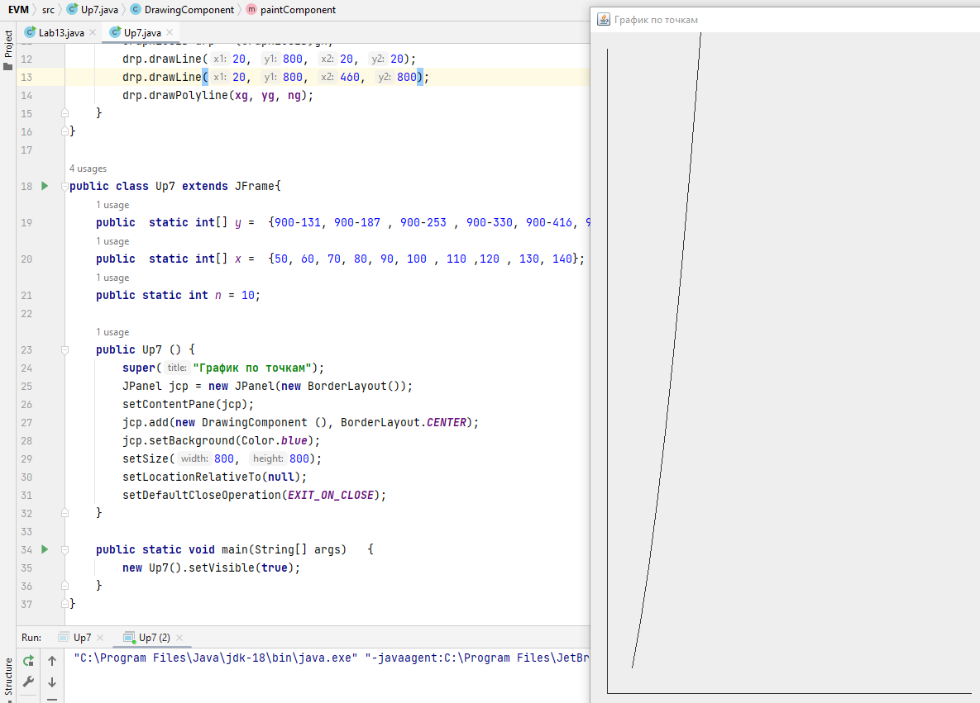Collapse the main method fold at line 34

click(x=65, y=549)
